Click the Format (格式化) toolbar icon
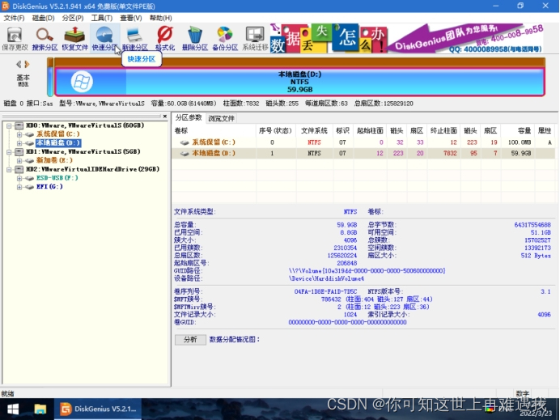This screenshot has height=420, width=560. click(164, 39)
